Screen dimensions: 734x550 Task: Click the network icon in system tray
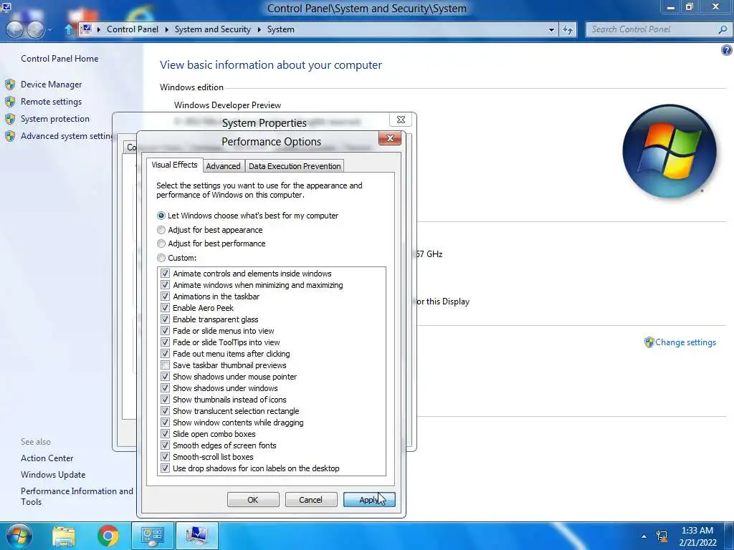662,536
